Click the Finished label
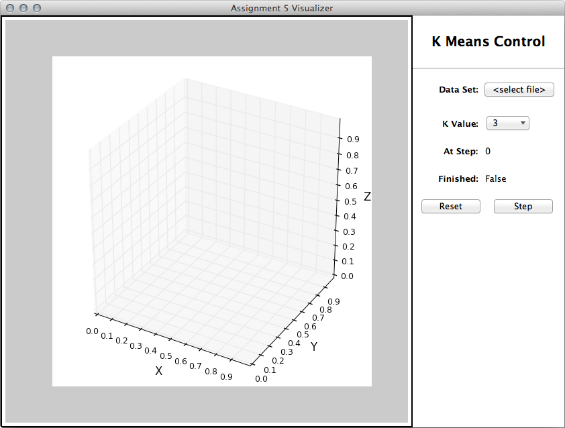 [458, 179]
